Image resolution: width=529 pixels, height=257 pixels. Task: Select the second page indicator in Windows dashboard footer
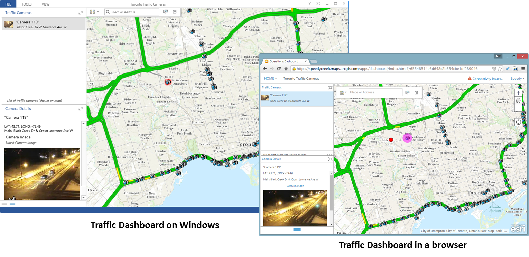coord(12,204)
